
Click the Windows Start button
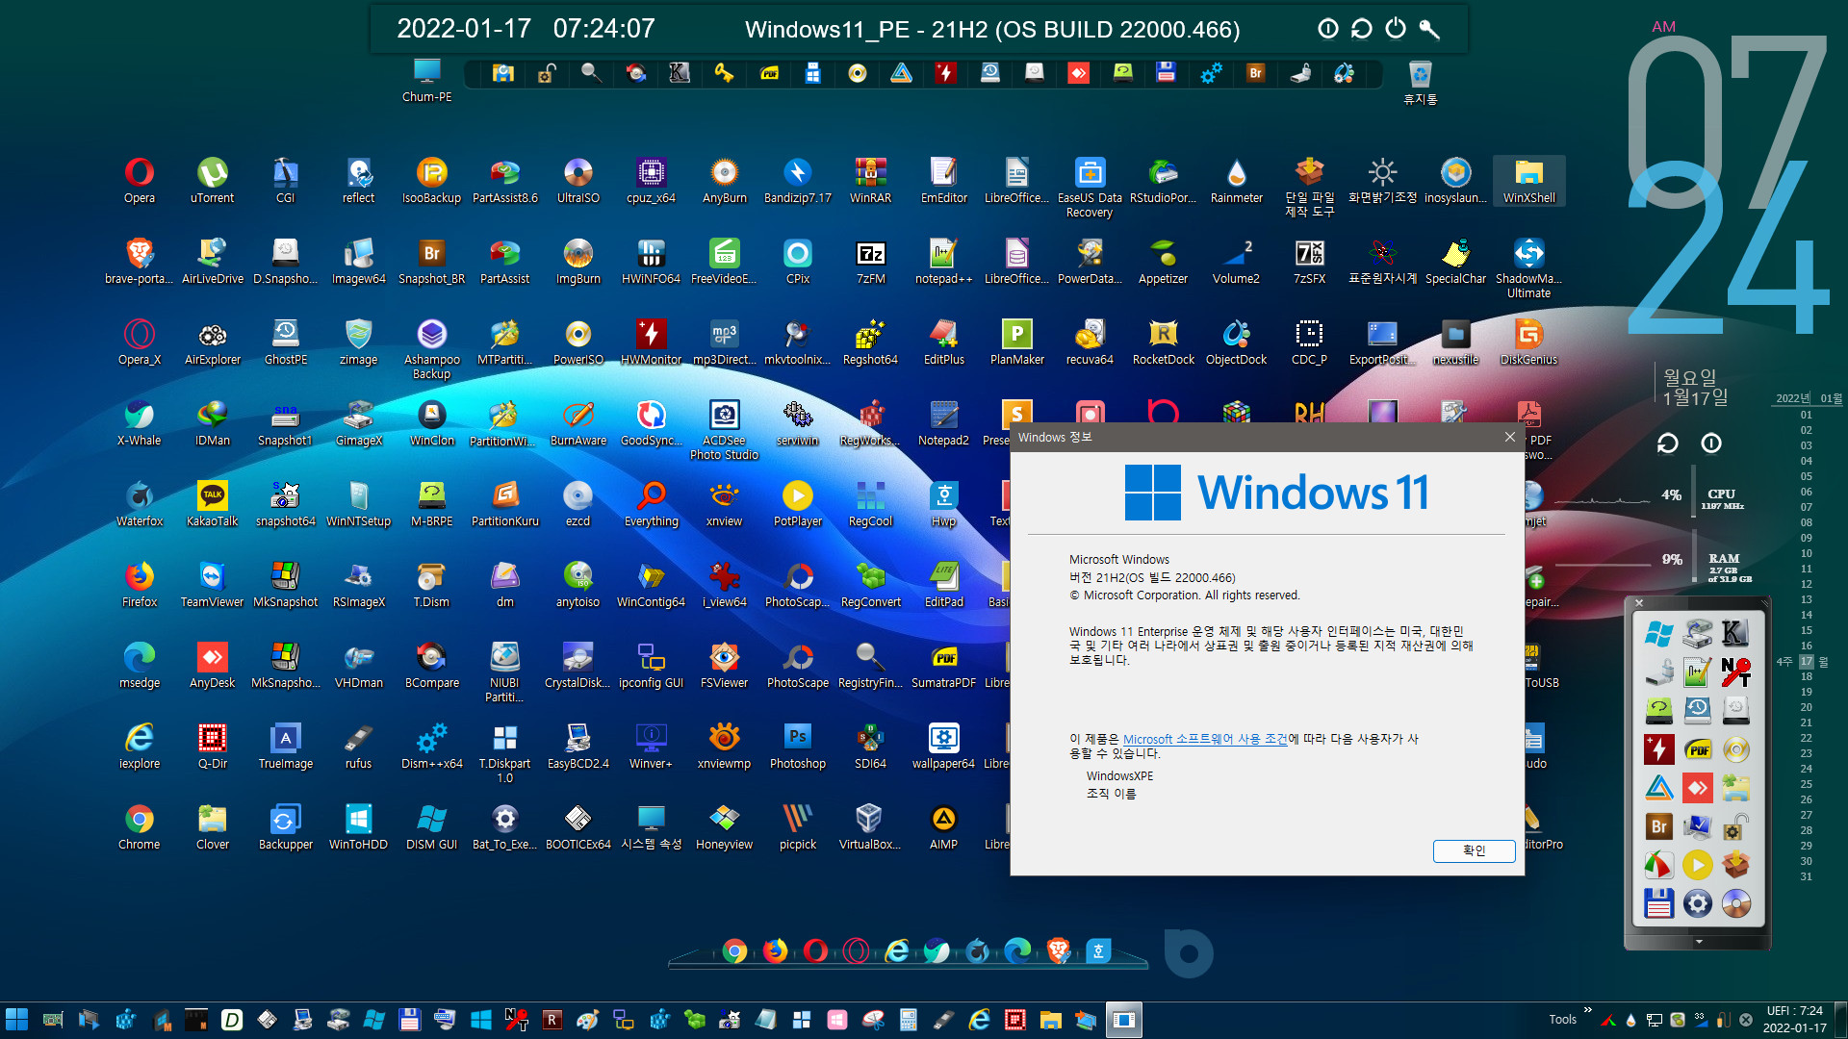click(16, 1020)
